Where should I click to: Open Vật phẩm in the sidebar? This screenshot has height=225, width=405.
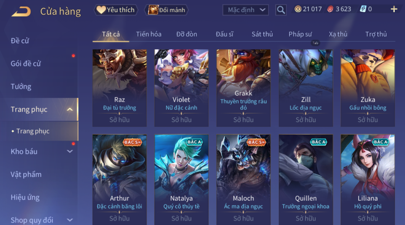pyautogui.click(x=26, y=174)
